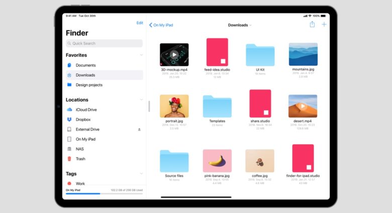This screenshot has height=213, width=392.
Task: Play the 3D-mockup.mp4 video thumbnail
Action: pyautogui.click(x=174, y=55)
